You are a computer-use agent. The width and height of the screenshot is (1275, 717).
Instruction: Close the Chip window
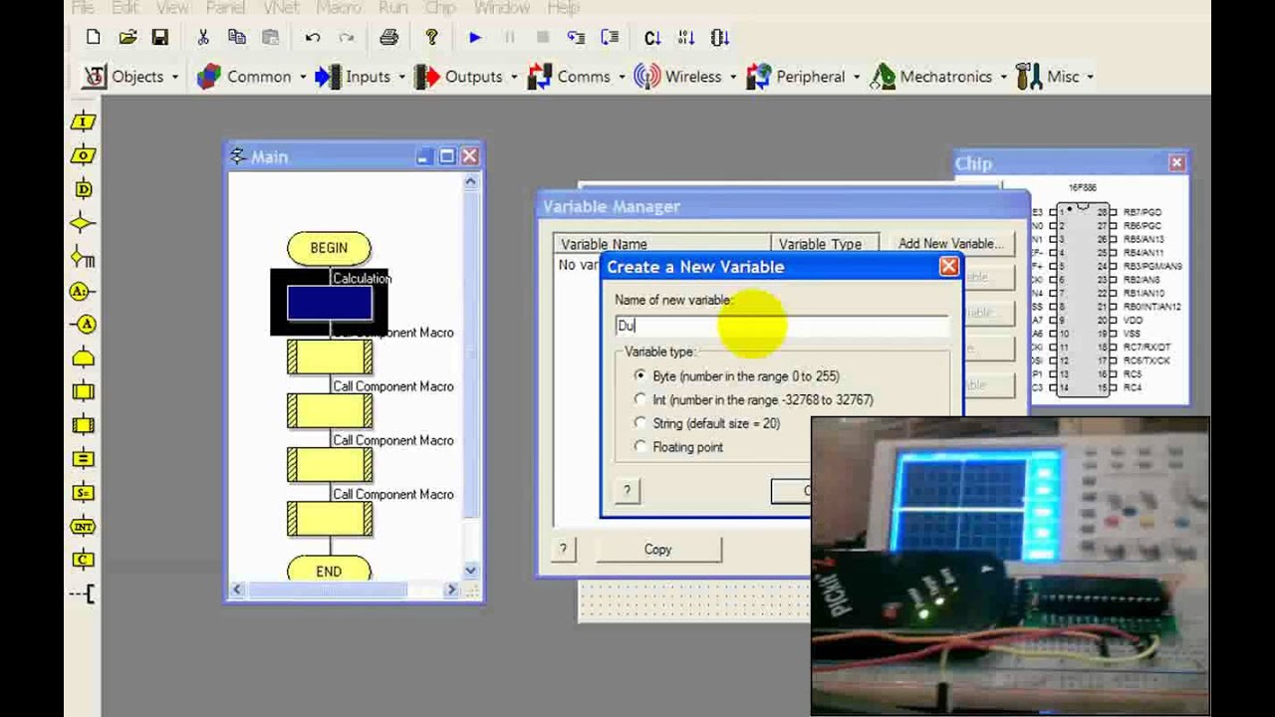[x=1177, y=162]
